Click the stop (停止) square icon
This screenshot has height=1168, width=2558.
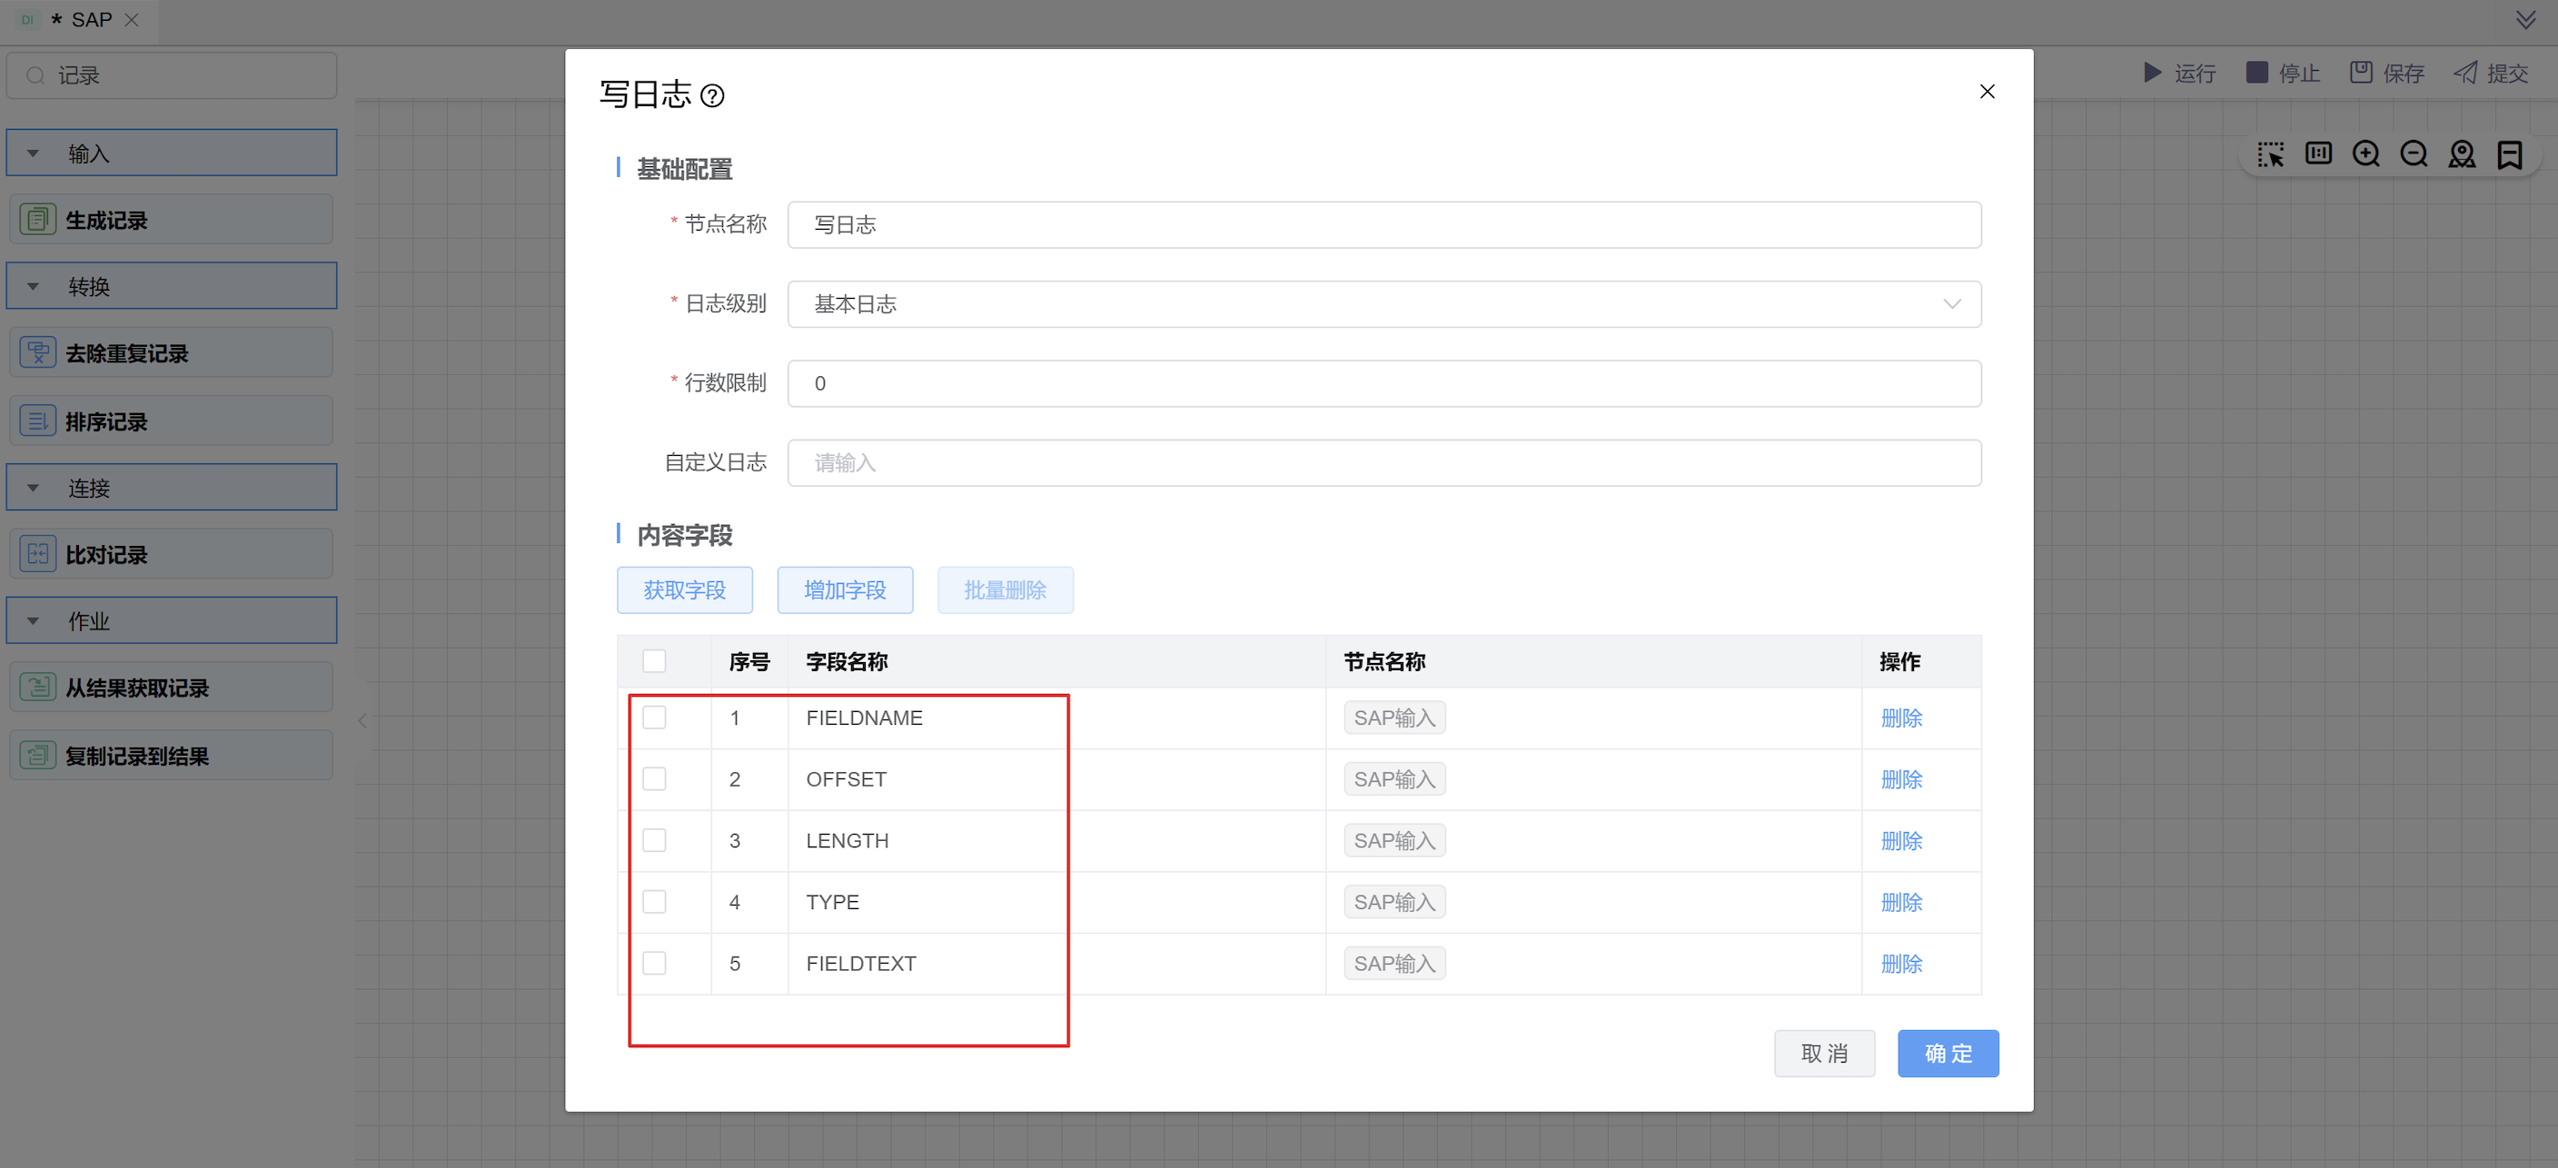pos(2256,73)
